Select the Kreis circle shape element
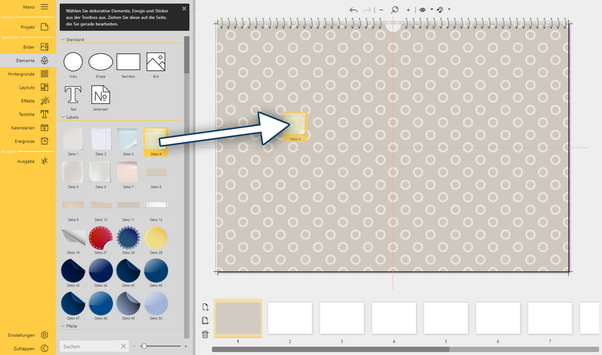602x355 pixels. [x=73, y=62]
